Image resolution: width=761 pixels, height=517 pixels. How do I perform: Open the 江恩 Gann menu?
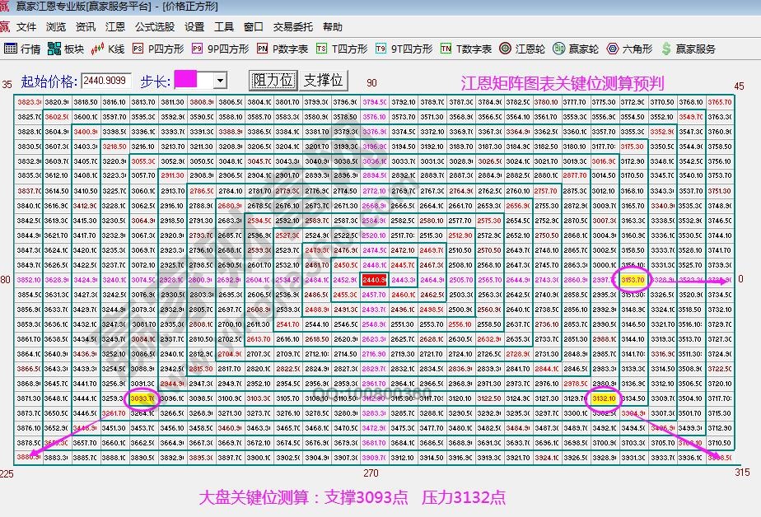tap(114, 26)
